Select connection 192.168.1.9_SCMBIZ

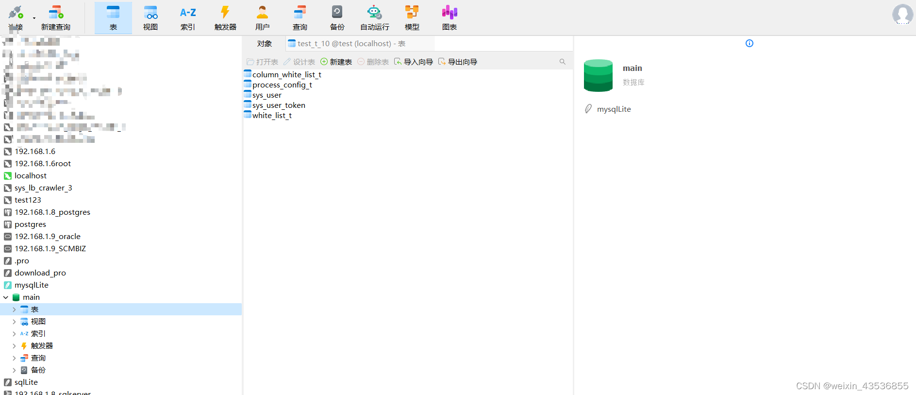pos(50,249)
